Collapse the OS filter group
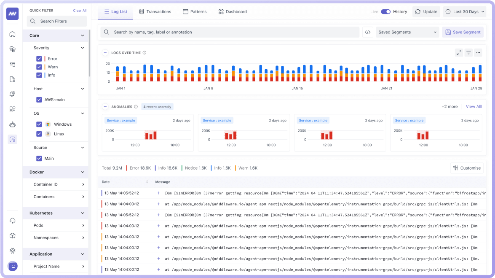 click(83, 113)
